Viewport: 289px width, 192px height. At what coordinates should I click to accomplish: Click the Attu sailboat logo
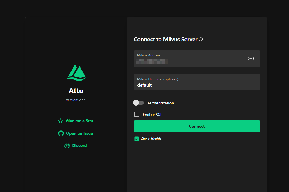pyautogui.click(x=76, y=72)
